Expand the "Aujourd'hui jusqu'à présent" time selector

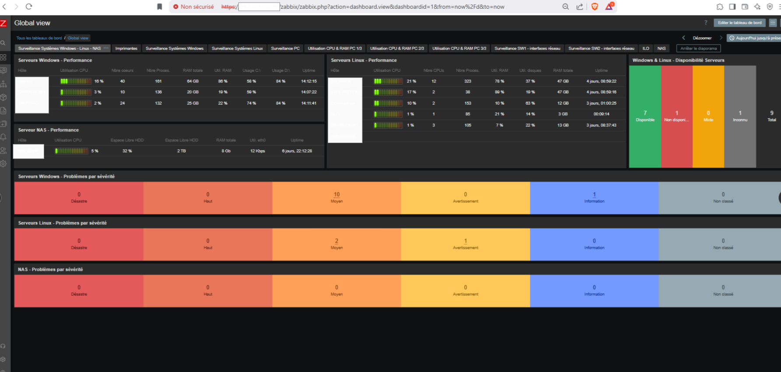[x=754, y=38]
